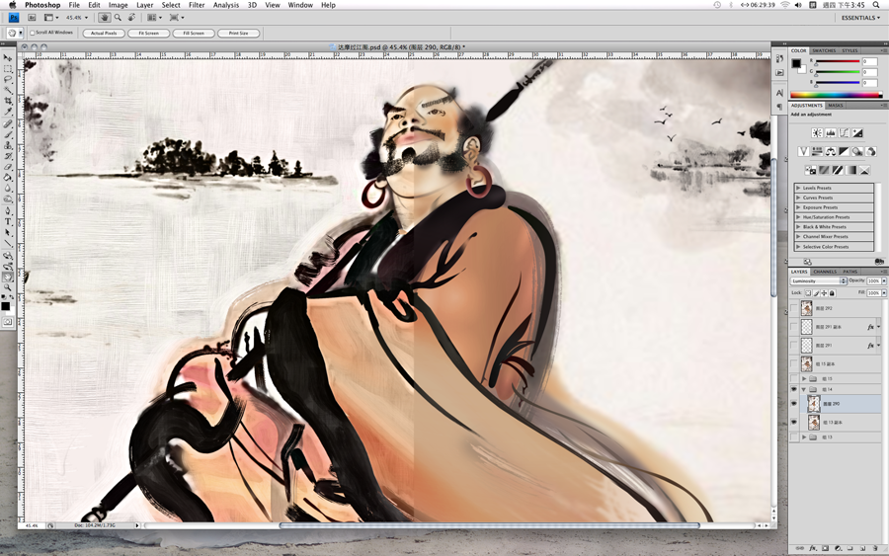Click the Delete layer trash icon

point(874,549)
